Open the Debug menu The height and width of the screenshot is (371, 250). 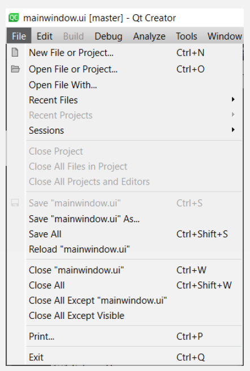tap(109, 36)
